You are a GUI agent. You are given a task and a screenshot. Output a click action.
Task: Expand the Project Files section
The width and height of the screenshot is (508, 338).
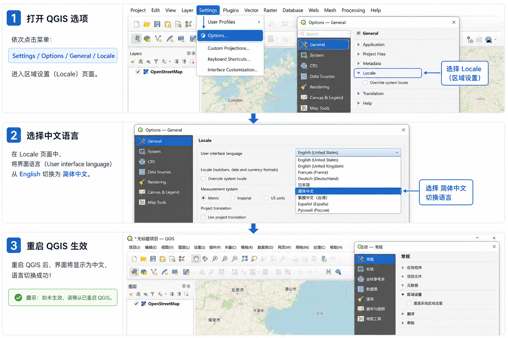click(x=359, y=54)
